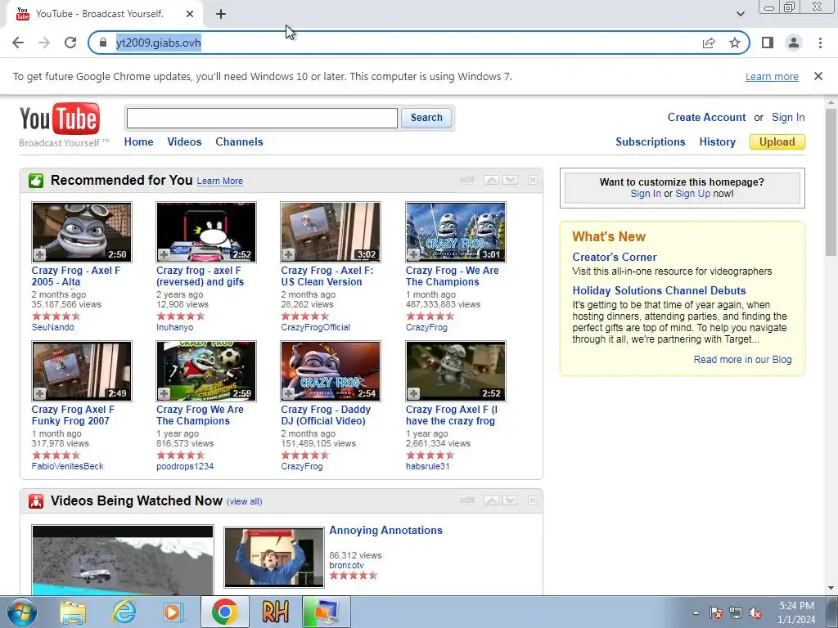
Task: Open the Chrome profile avatar icon
Action: [794, 43]
